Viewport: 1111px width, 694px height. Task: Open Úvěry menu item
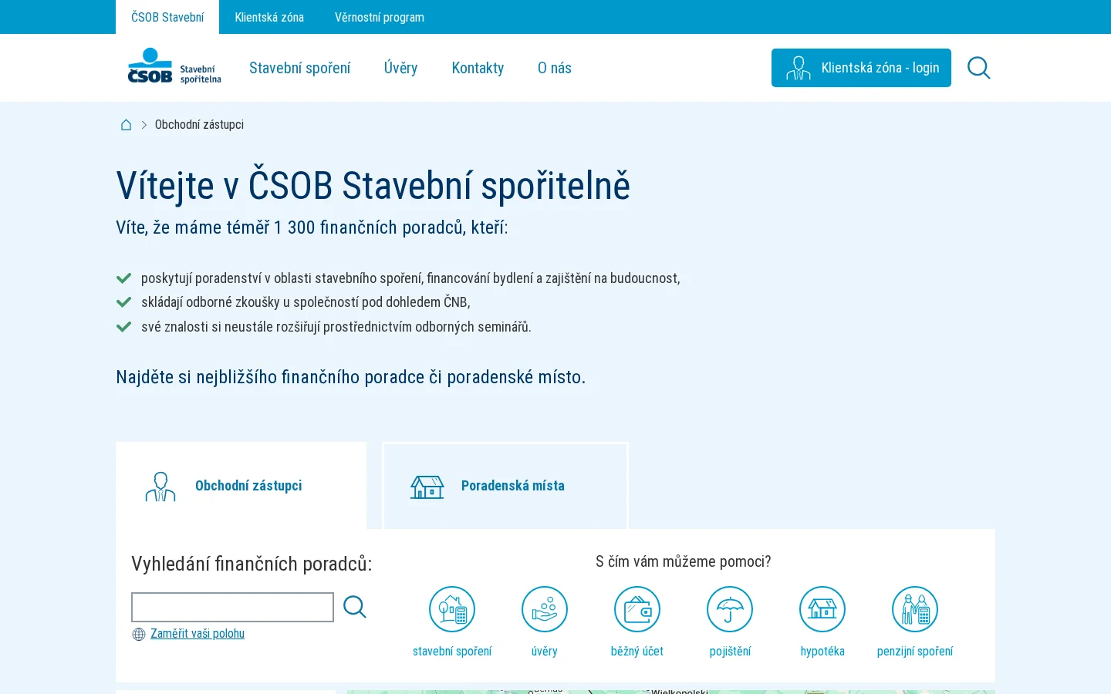pyautogui.click(x=400, y=68)
